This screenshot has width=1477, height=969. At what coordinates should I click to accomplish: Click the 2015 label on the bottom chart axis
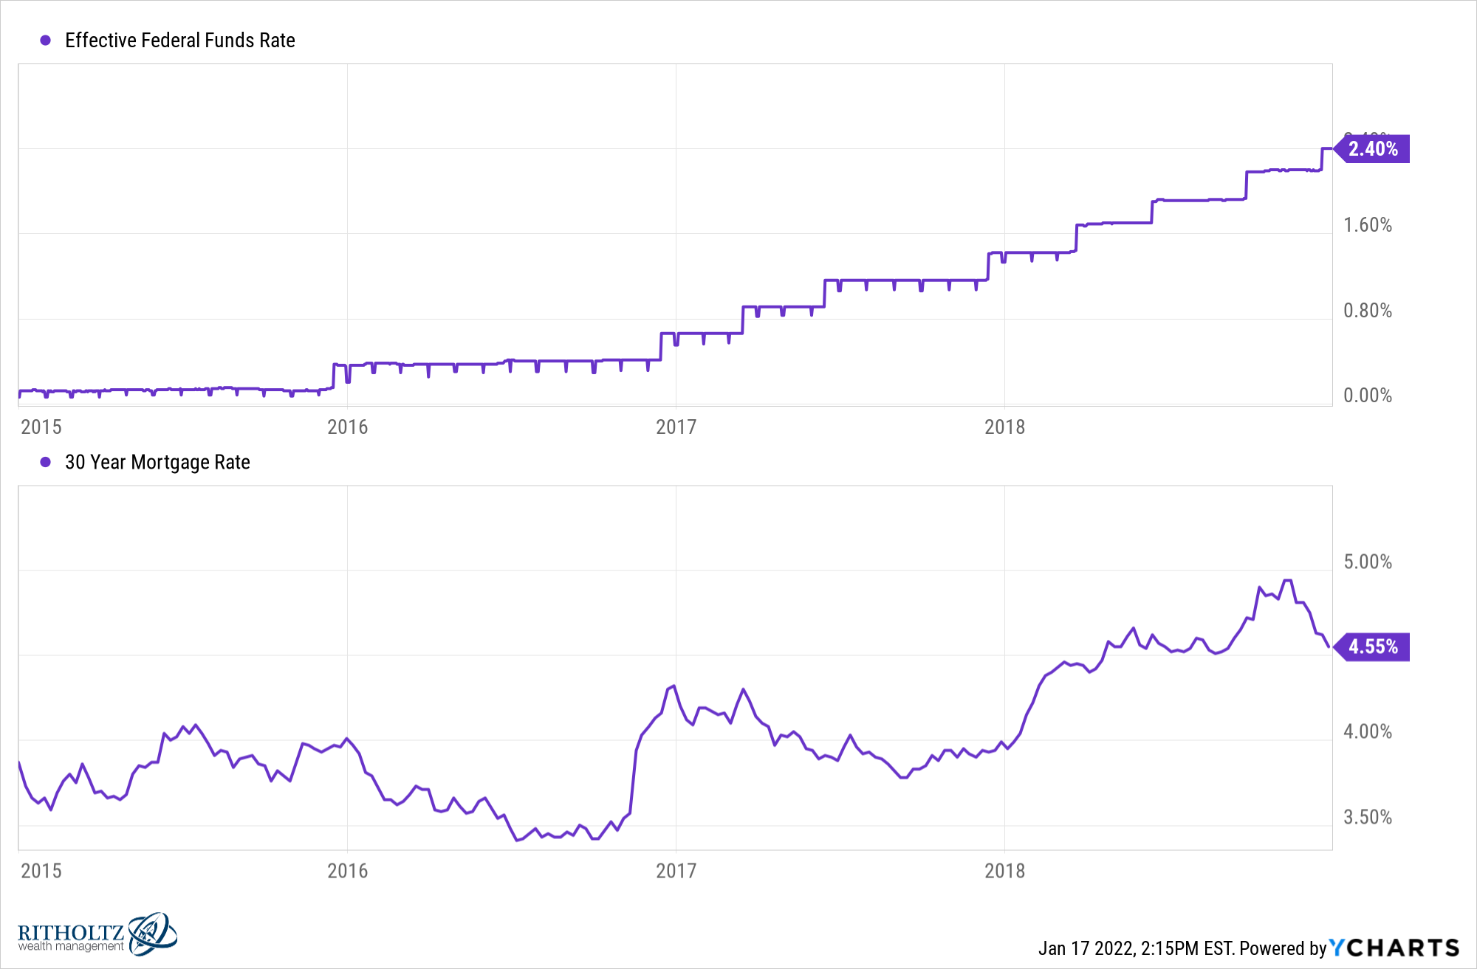41,871
